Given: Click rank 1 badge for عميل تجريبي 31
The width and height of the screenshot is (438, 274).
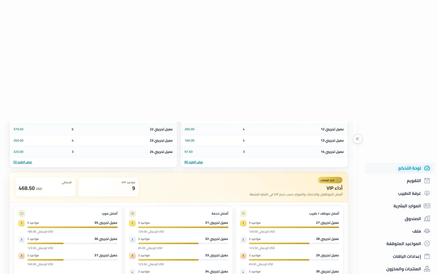Looking at the screenshot, I should 132,223.
